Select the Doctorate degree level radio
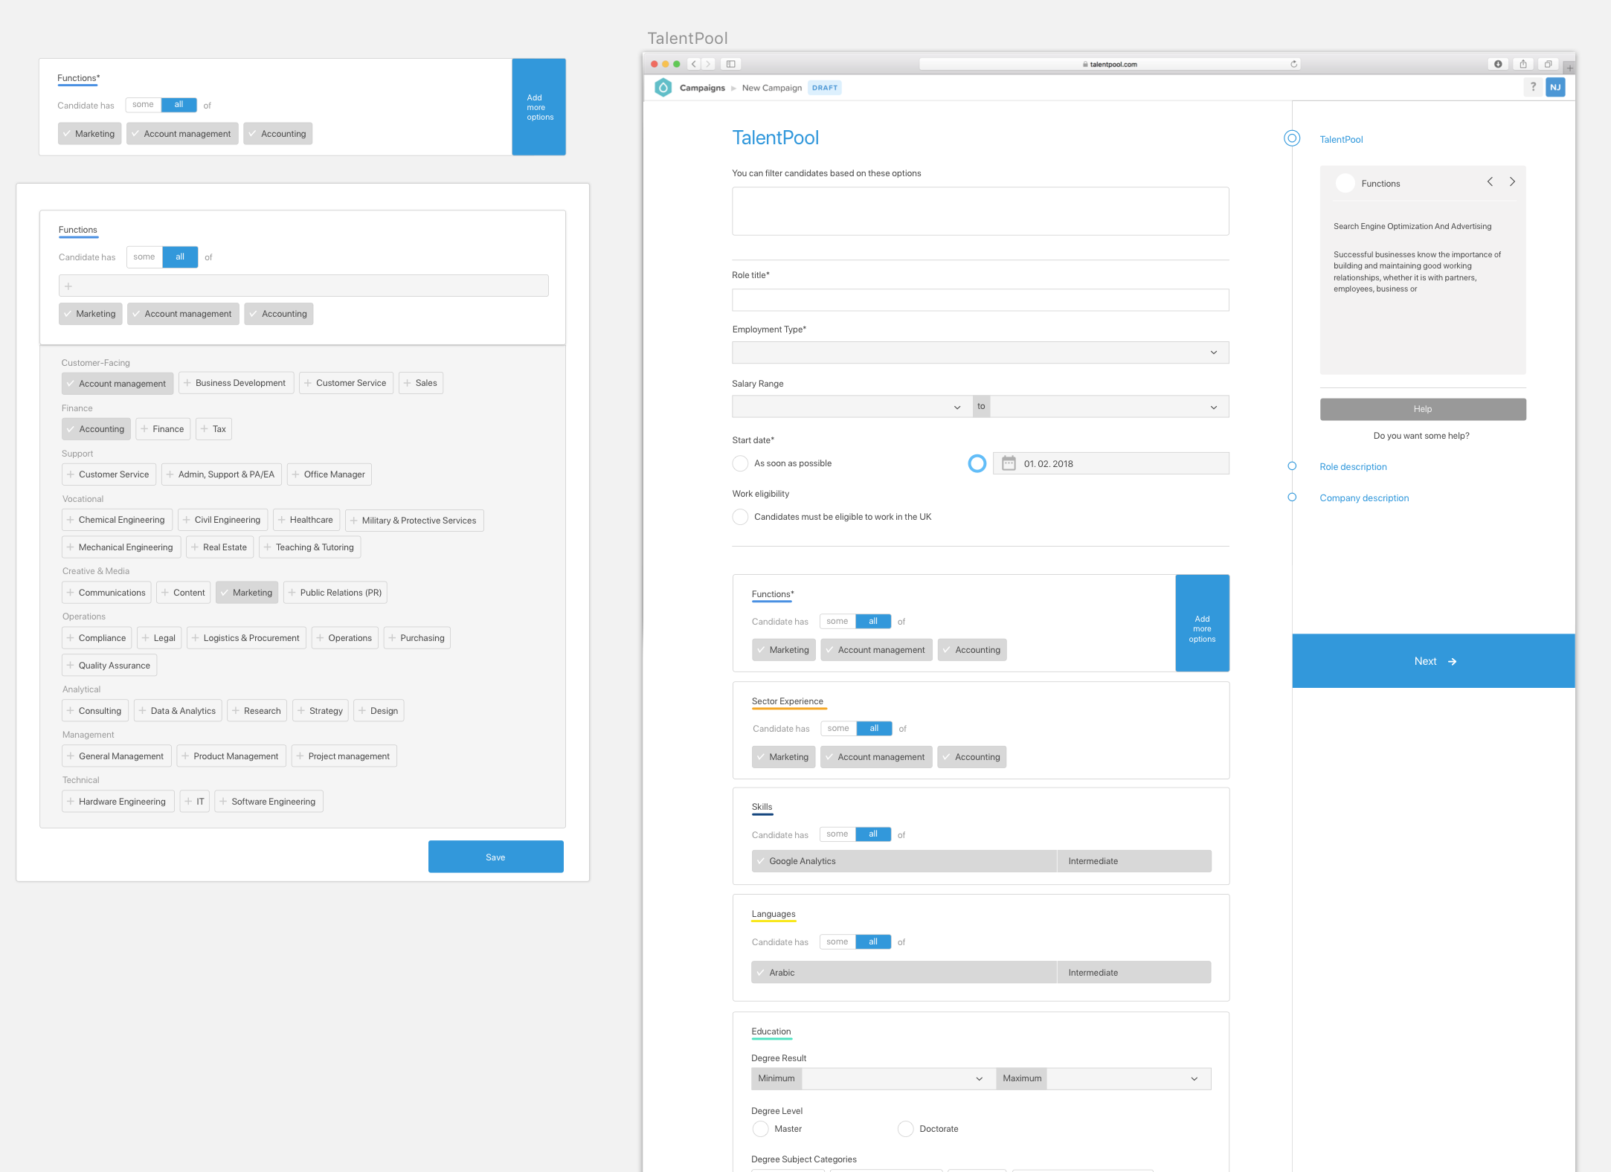 point(905,1129)
